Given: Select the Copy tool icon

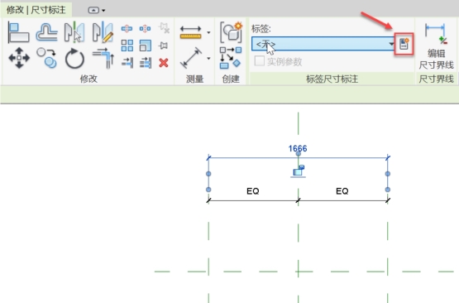Looking at the screenshot, I should 46,58.
